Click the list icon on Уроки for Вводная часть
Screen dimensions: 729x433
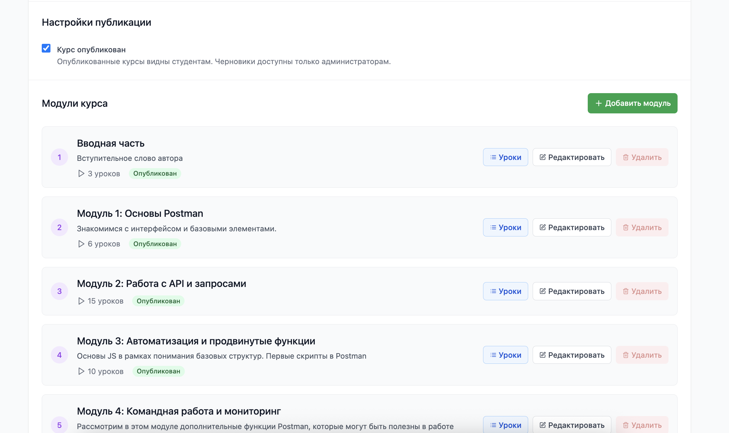point(492,157)
